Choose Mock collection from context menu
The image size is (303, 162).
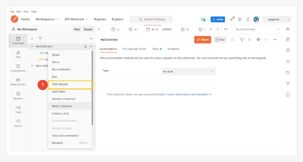[x=70, y=106]
